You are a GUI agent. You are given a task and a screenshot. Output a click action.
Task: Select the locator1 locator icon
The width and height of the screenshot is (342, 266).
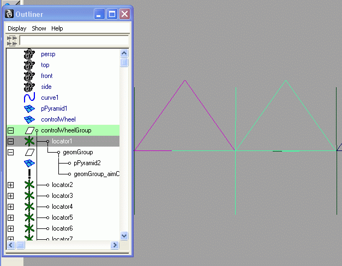coord(29,141)
